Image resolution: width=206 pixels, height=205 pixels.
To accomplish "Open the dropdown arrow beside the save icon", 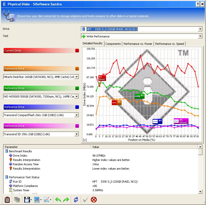I will pos(31,200).
